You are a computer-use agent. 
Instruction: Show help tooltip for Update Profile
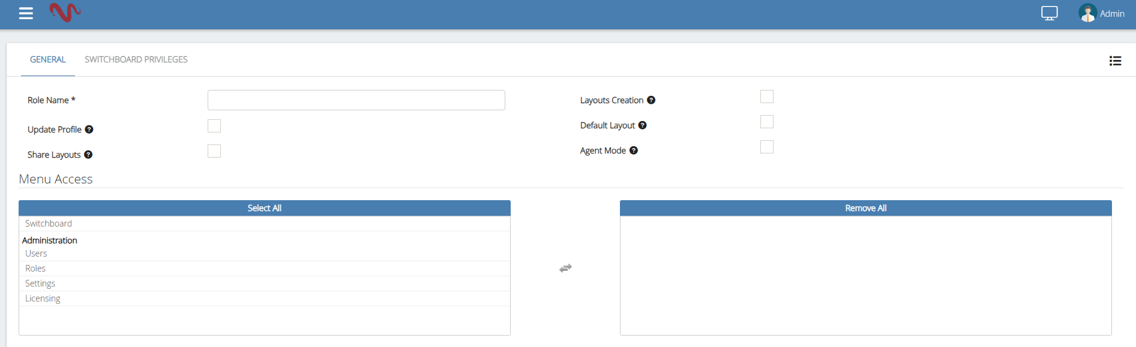pos(89,129)
